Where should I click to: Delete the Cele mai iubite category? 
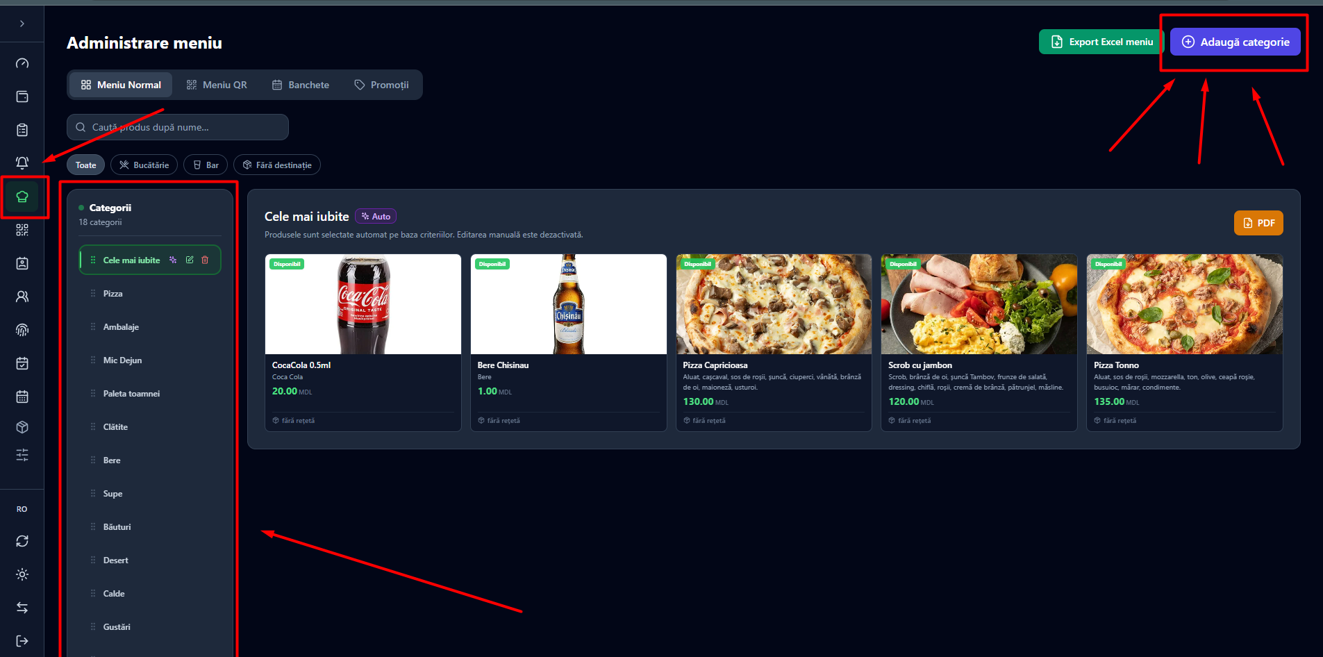click(x=205, y=260)
